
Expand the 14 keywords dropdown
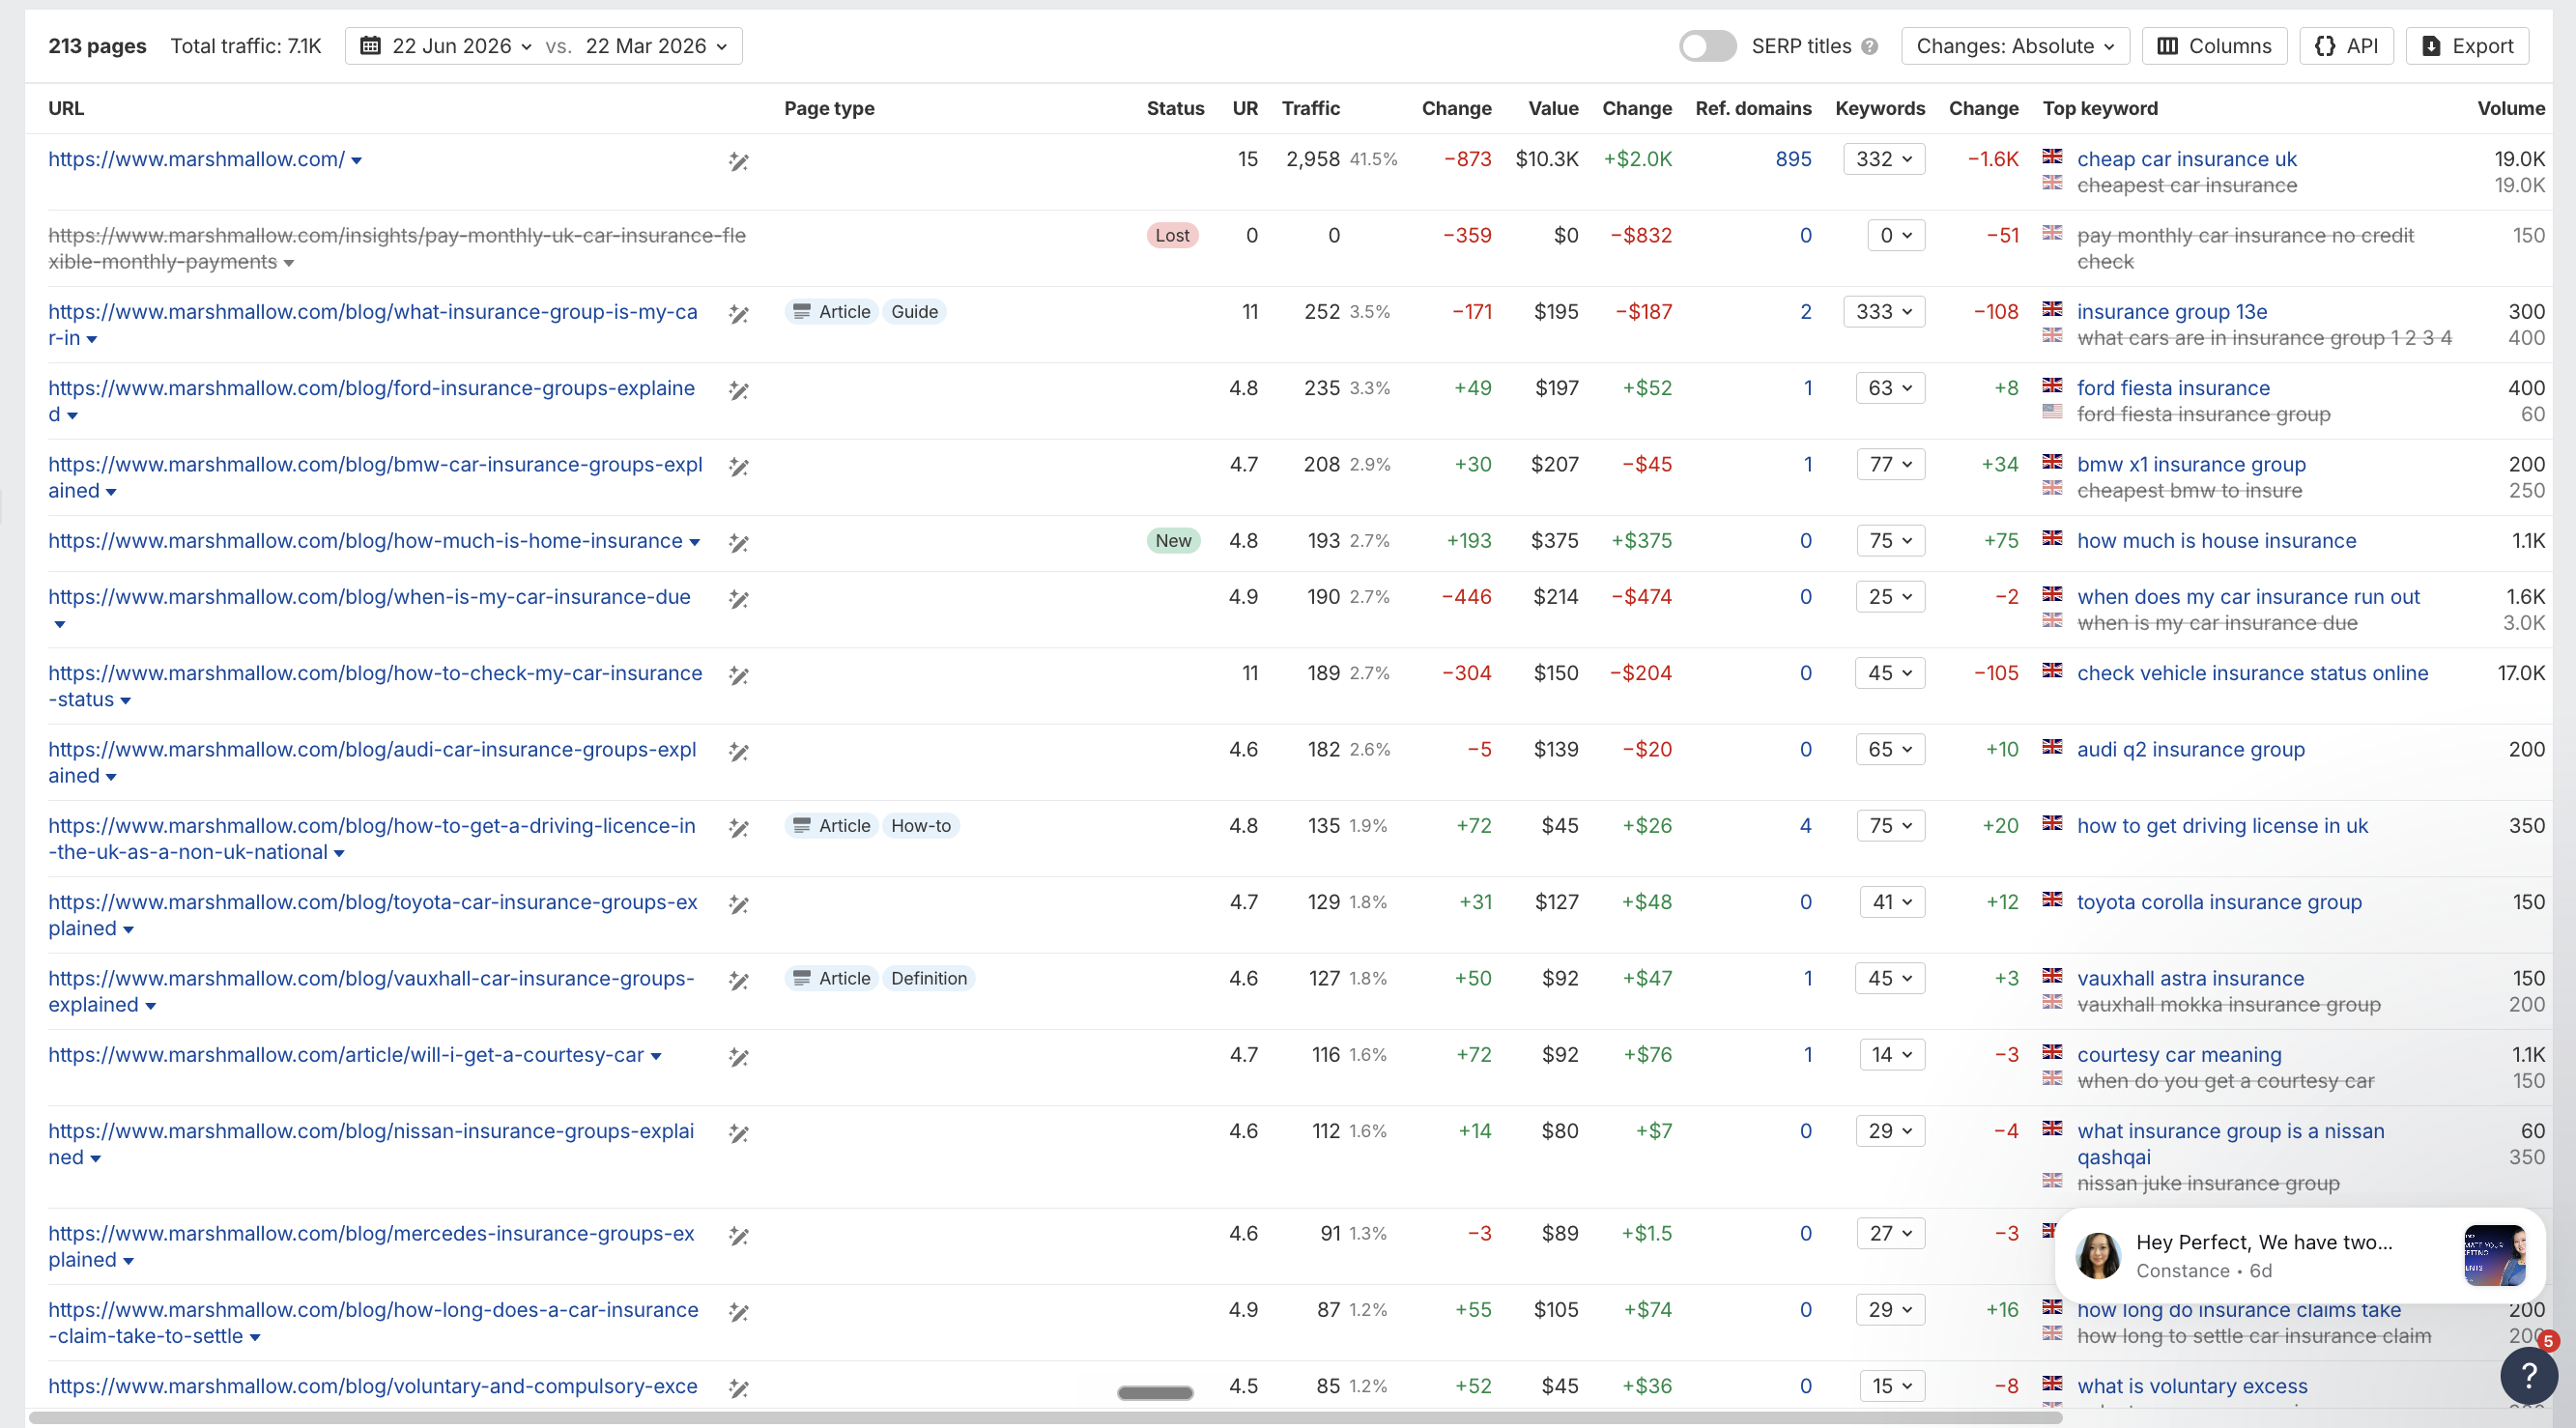1892,1055
